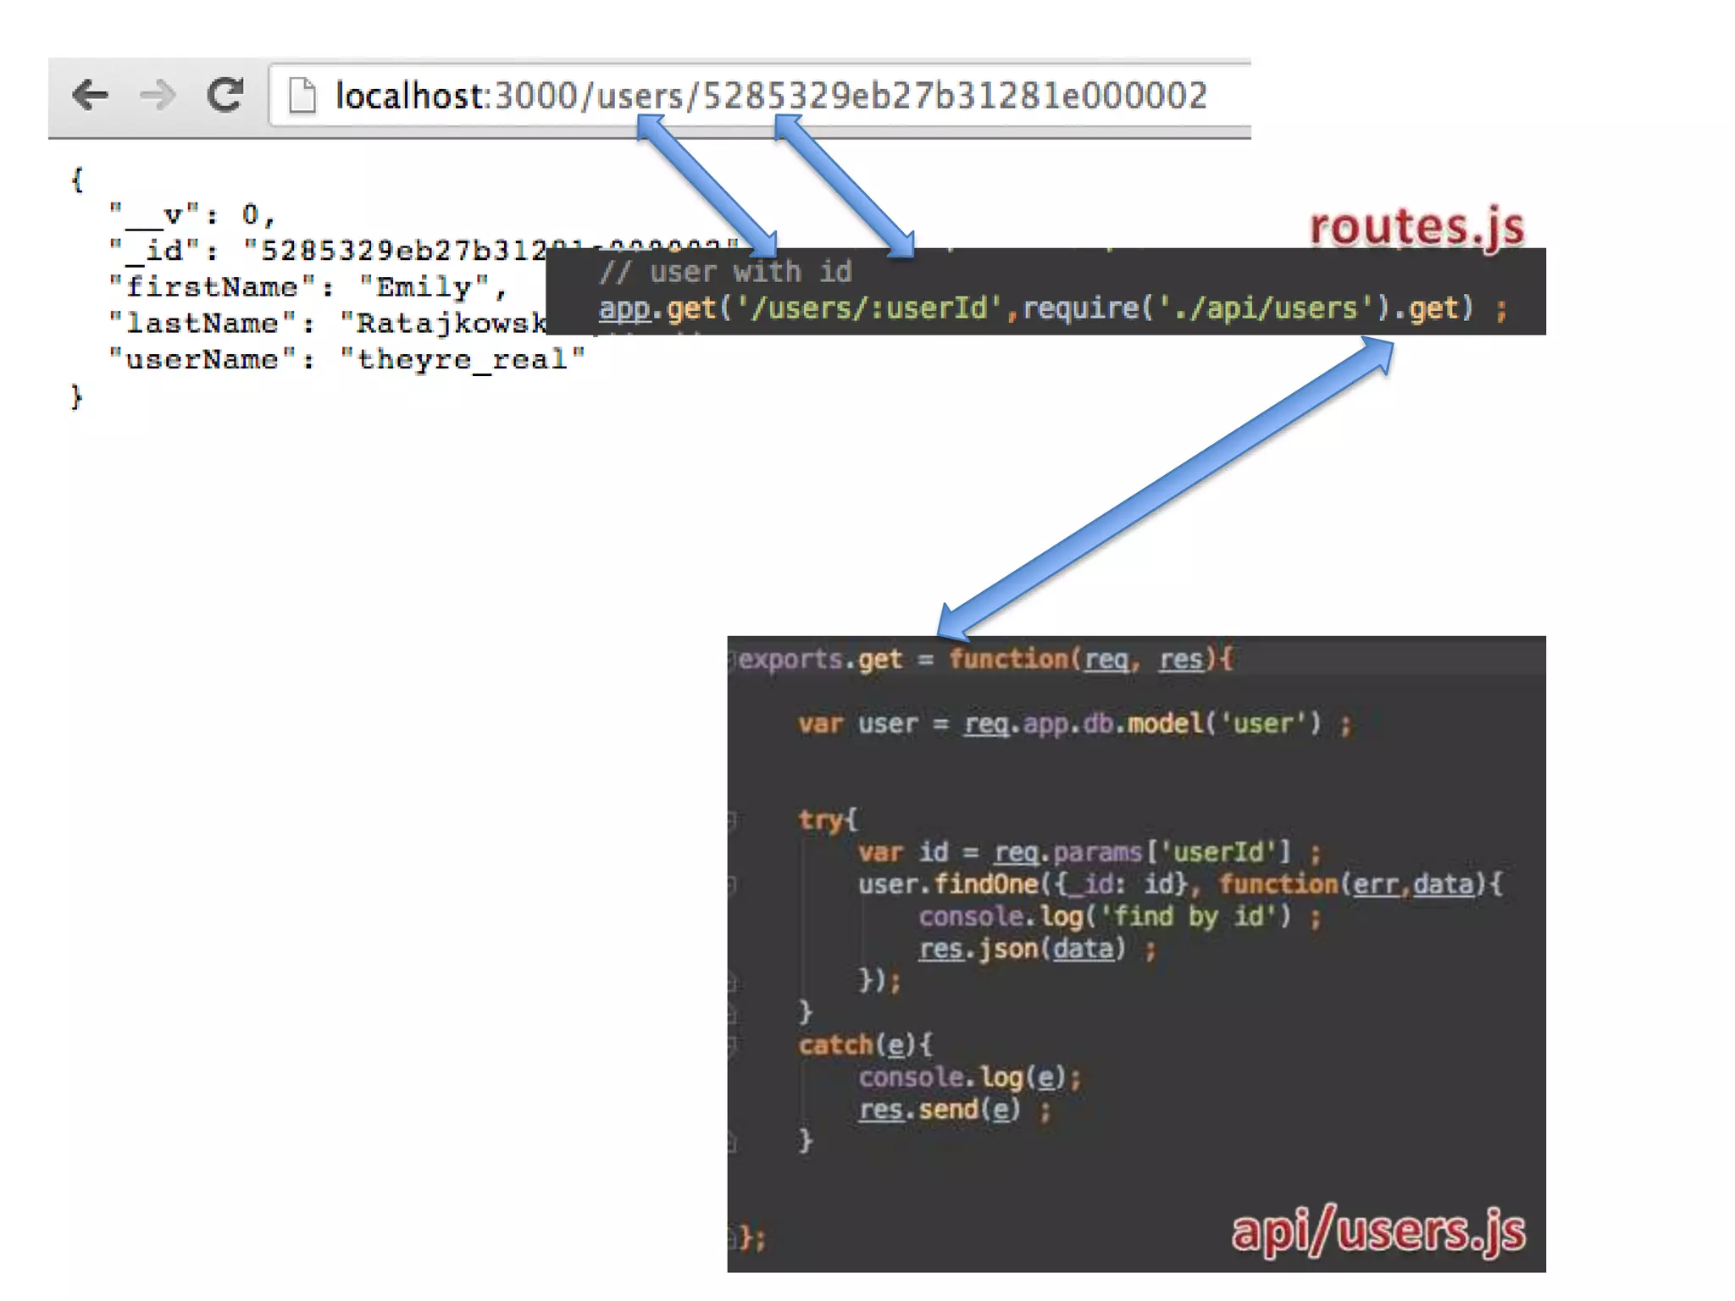
Task: Click the '// user with id' comment line
Action: point(725,272)
